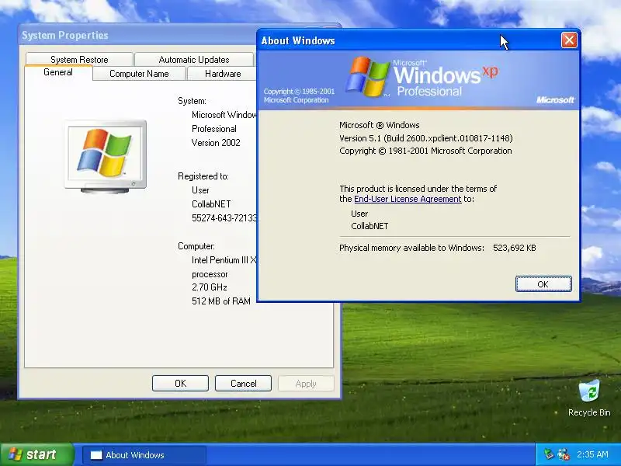
Task: Click OK in About Windows dialog
Action: (x=543, y=284)
